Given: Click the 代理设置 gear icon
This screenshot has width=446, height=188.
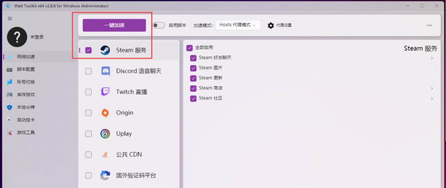Looking at the screenshot, I should pyautogui.click(x=271, y=25).
